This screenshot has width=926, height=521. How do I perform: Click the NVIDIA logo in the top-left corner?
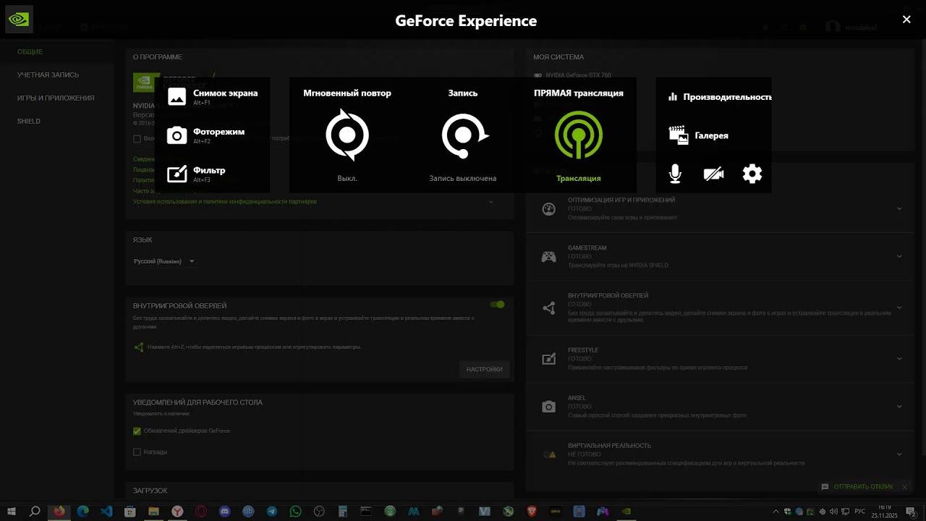coord(19,20)
